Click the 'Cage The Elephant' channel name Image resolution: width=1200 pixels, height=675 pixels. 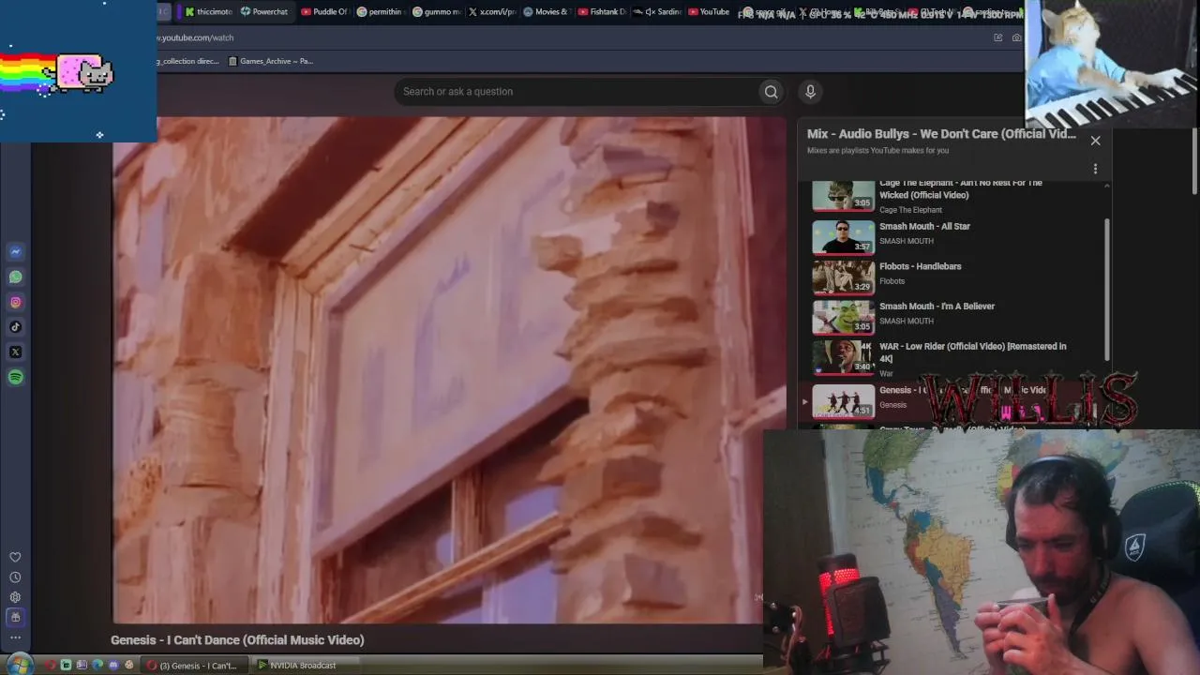pyautogui.click(x=910, y=210)
